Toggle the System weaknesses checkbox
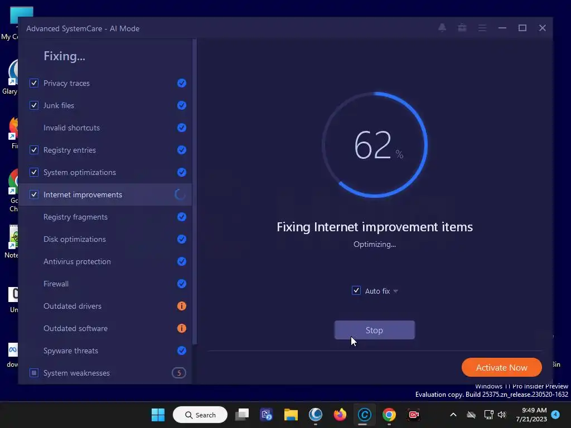 pos(34,373)
